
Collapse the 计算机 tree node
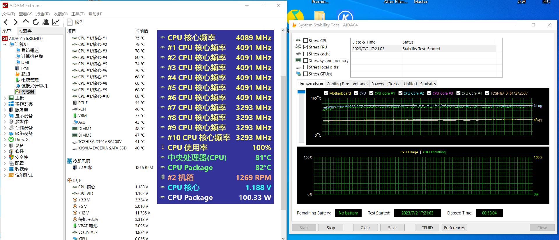[5, 44]
